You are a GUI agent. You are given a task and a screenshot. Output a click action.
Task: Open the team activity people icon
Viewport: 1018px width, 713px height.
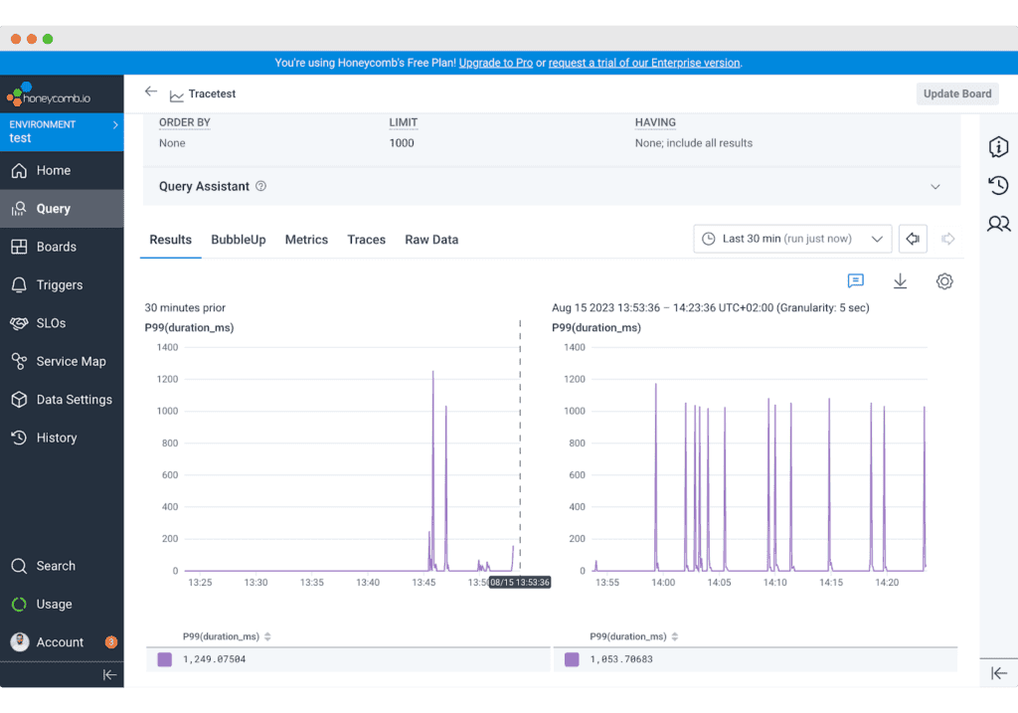click(x=998, y=224)
